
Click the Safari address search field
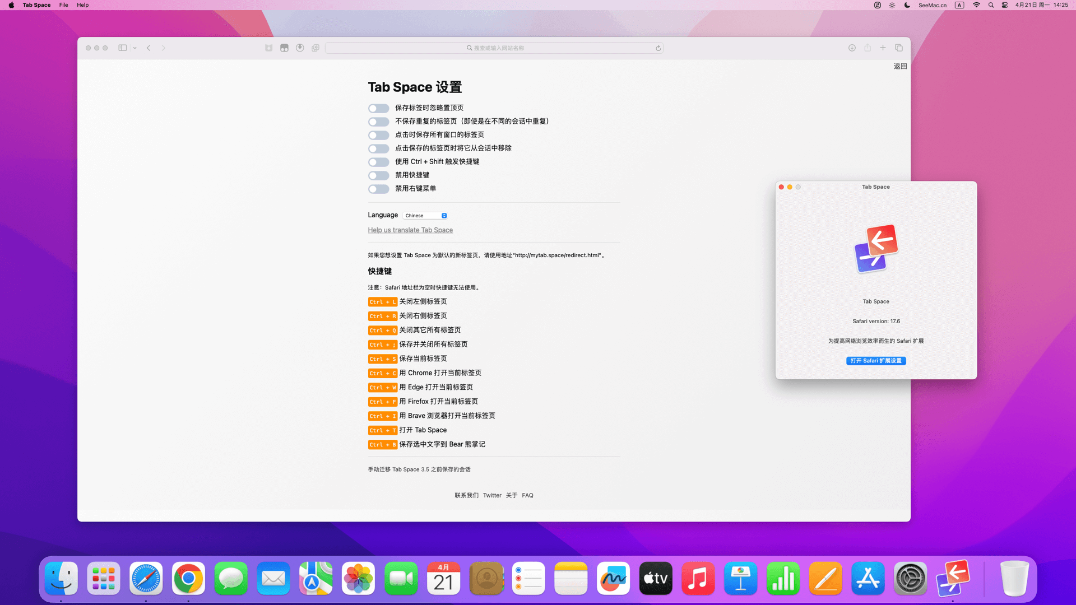[493, 48]
